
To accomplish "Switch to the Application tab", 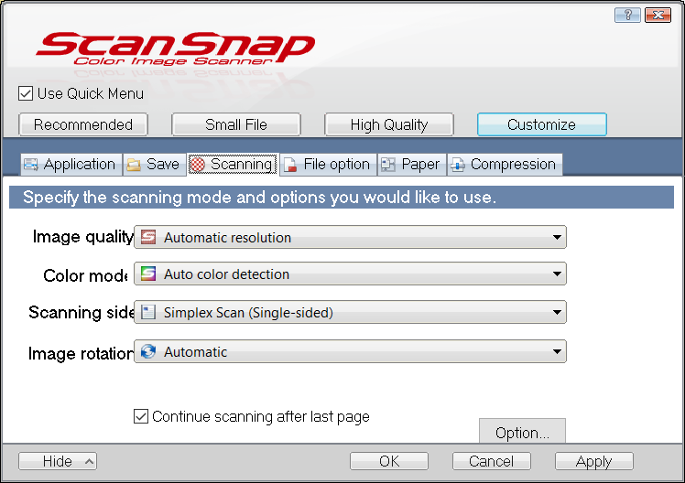I will [71, 165].
